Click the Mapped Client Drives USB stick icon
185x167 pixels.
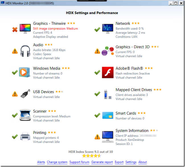[x=108, y=94]
